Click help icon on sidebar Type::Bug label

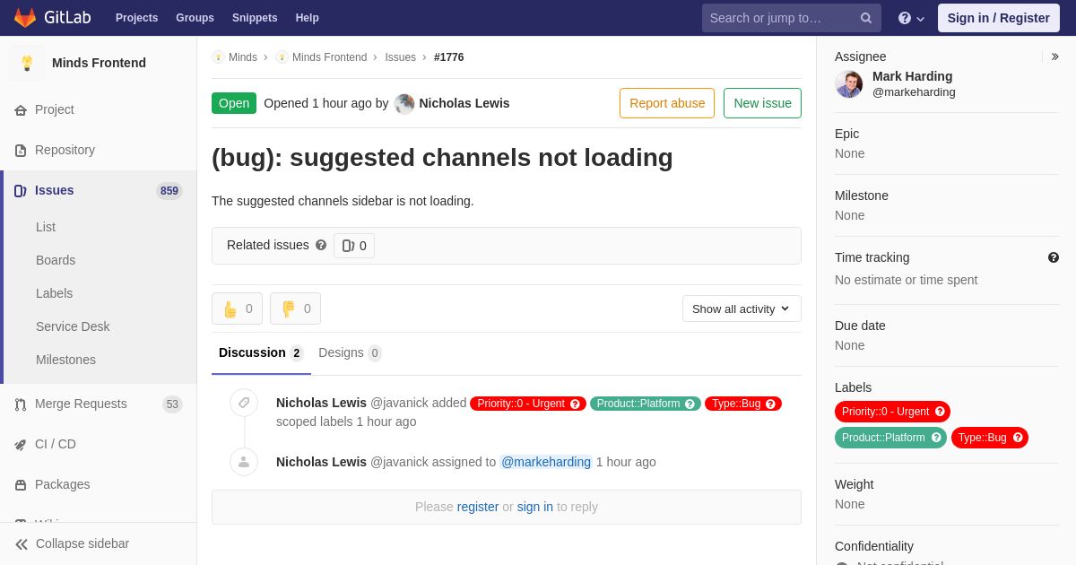[1018, 438]
